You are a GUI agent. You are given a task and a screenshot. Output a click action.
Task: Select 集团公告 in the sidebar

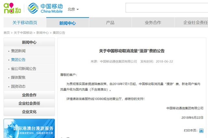[x=18, y=60]
